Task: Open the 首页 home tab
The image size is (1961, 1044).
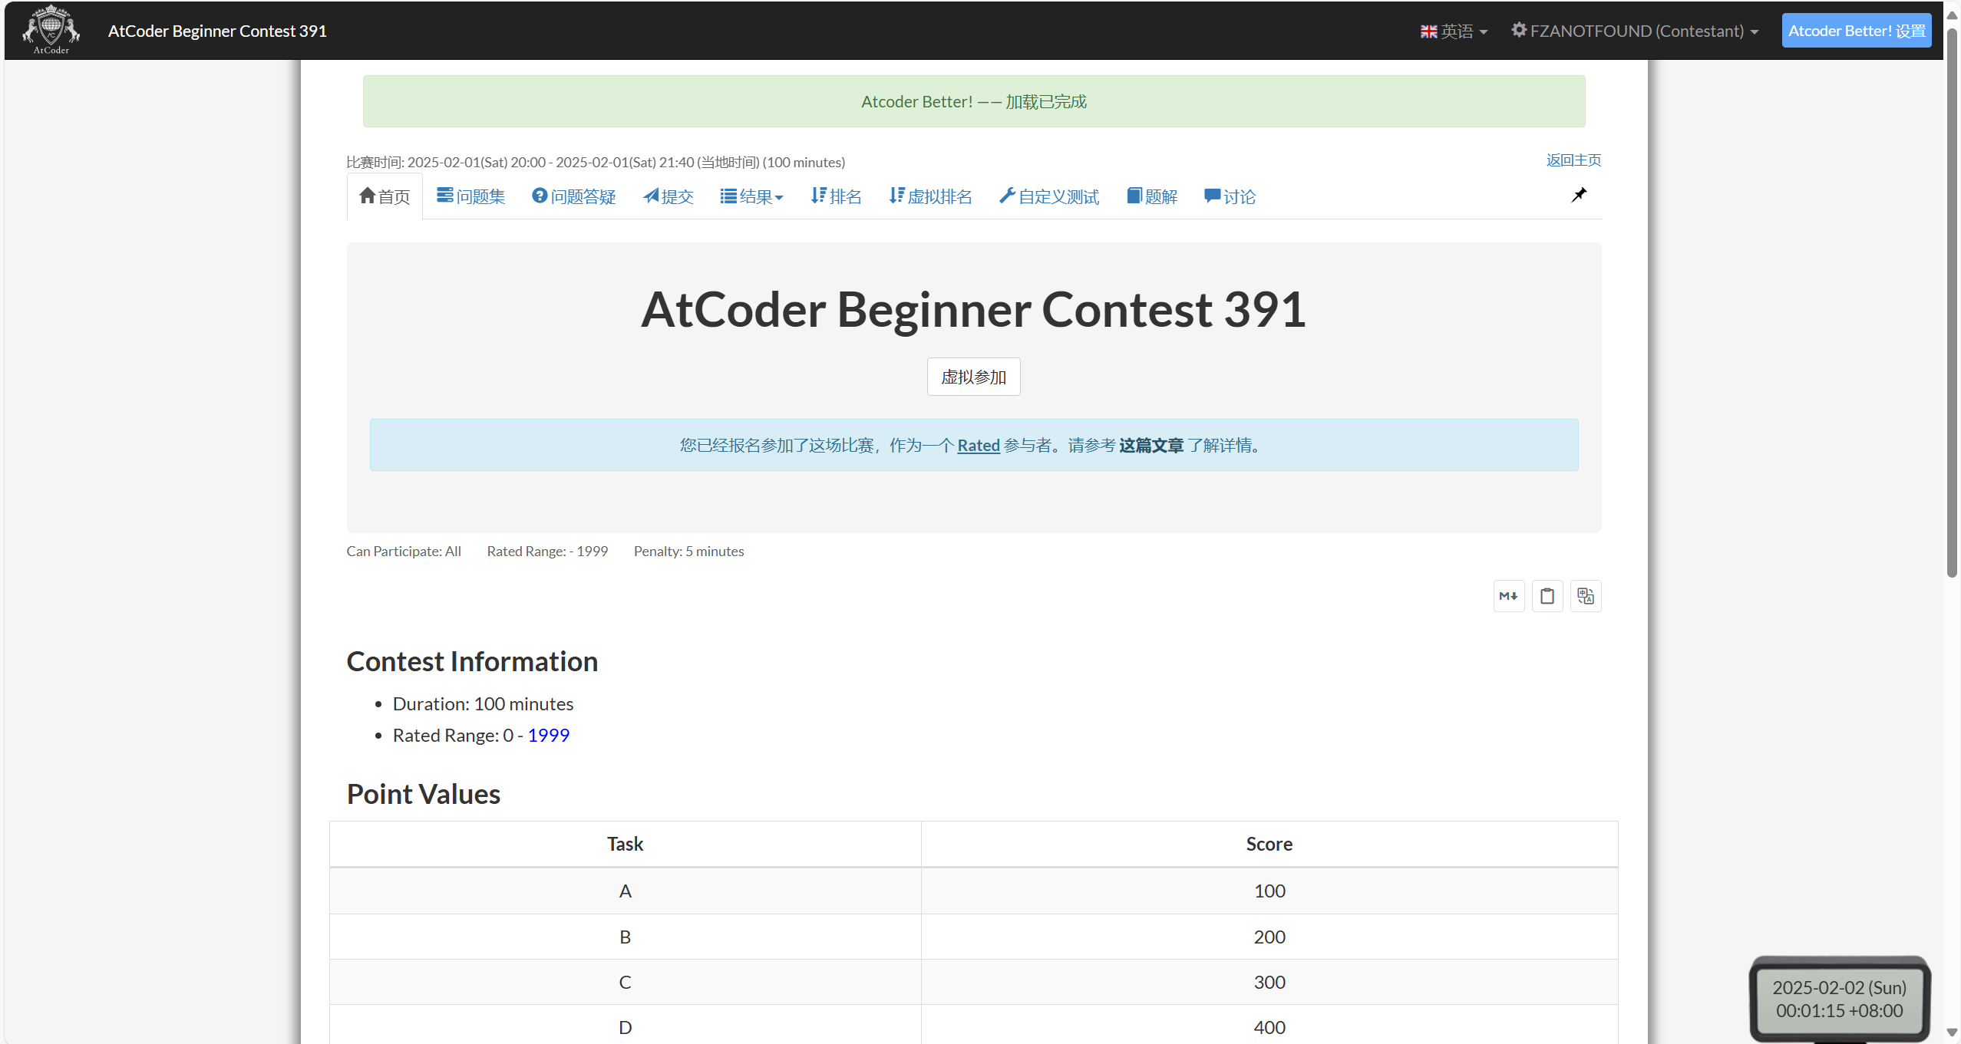Action: pos(385,197)
